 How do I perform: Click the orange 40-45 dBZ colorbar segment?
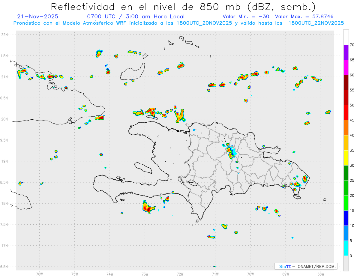point(346,128)
